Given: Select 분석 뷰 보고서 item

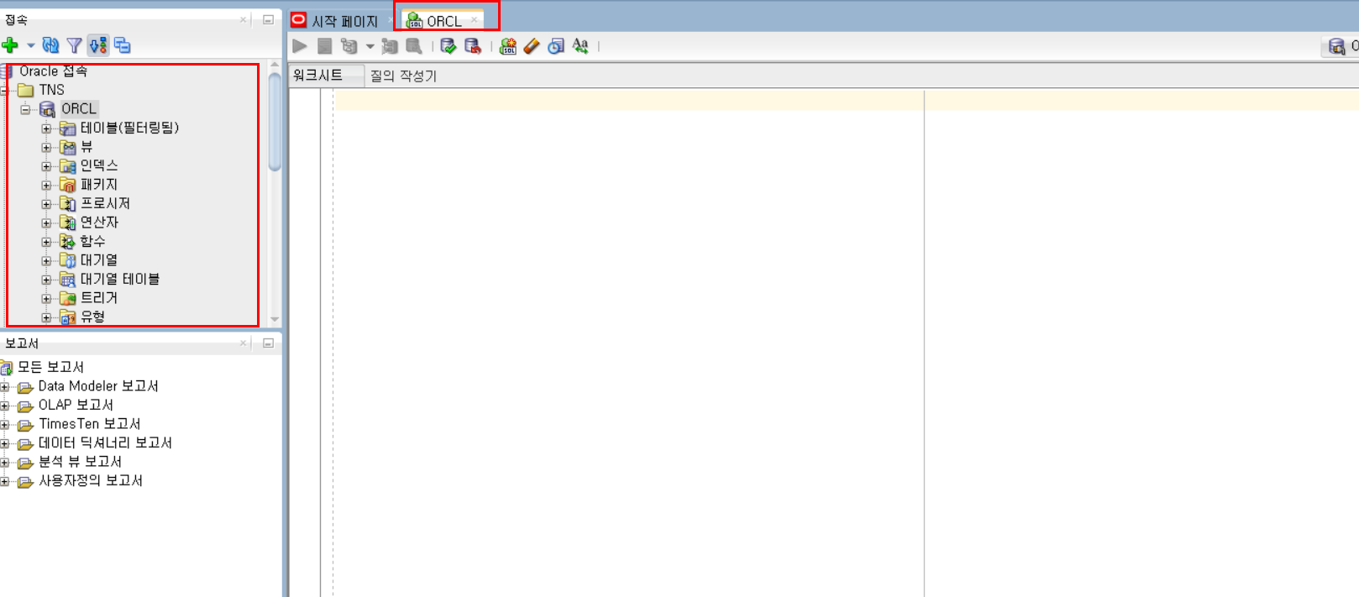Looking at the screenshot, I should coord(80,462).
